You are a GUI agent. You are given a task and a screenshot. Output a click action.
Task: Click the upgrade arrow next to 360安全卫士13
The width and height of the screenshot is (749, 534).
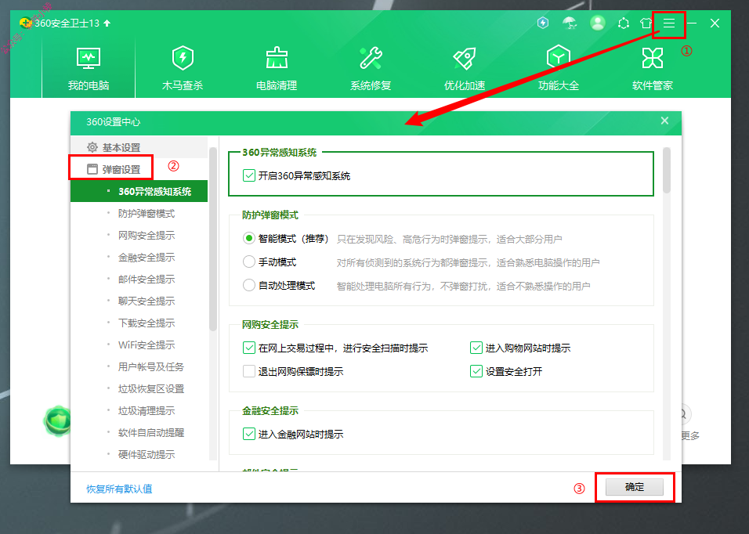(107, 23)
